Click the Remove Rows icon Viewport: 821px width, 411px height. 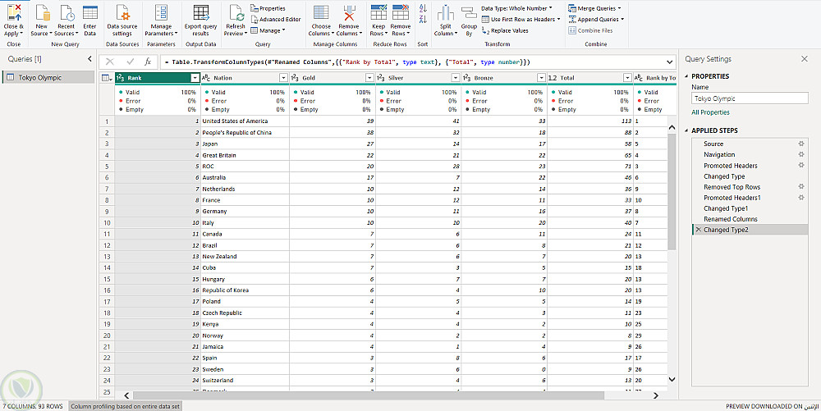401,12
